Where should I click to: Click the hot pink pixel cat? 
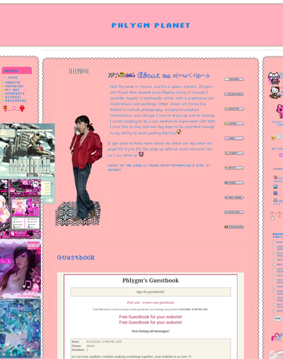pyautogui.click(x=280, y=111)
